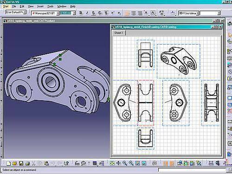The image size is (232, 174).
Task: Click the Bold text formatting icon
Action: click(81, 13)
